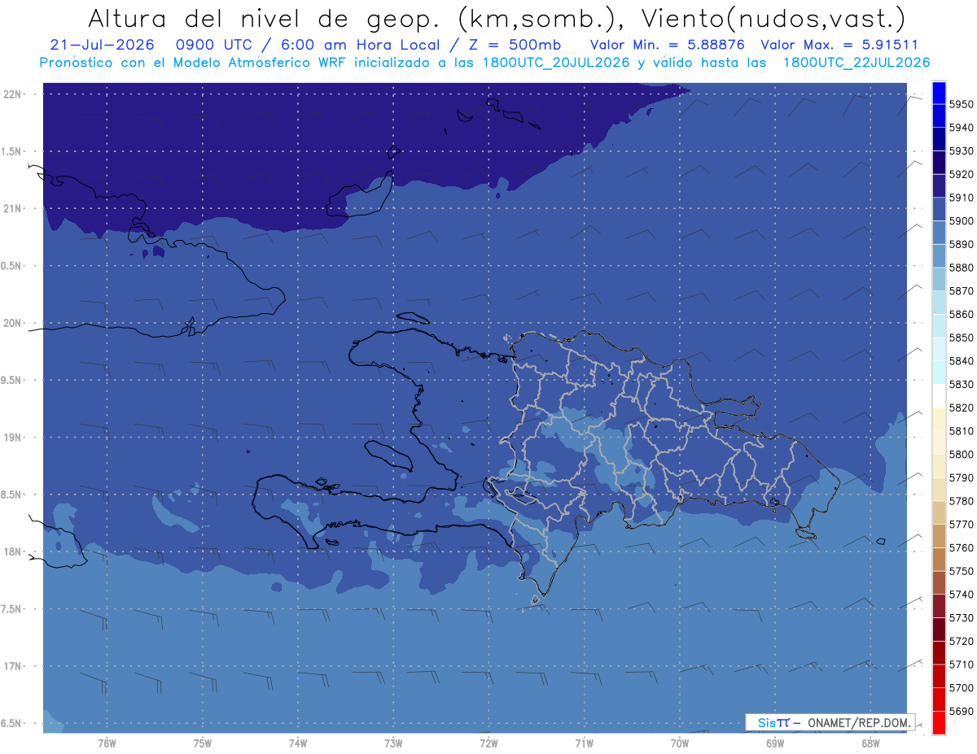Click the 5950 bright blue legend swatch

pos(938,93)
